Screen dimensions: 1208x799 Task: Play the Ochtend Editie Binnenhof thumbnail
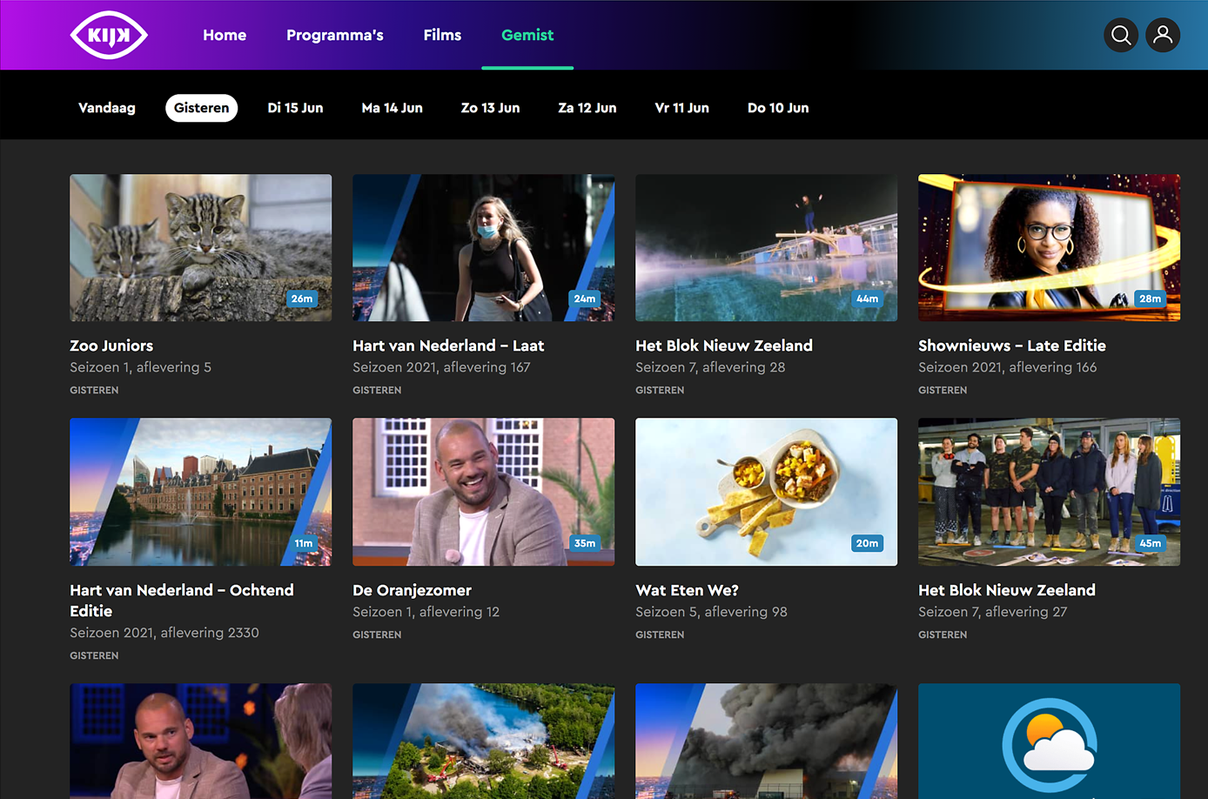click(200, 492)
